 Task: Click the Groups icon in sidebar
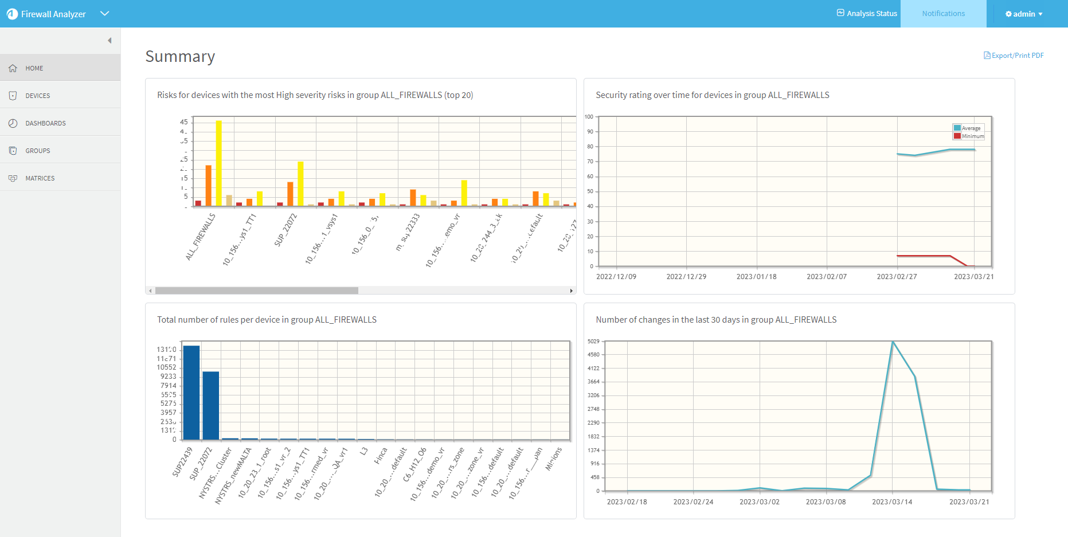[x=13, y=151]
